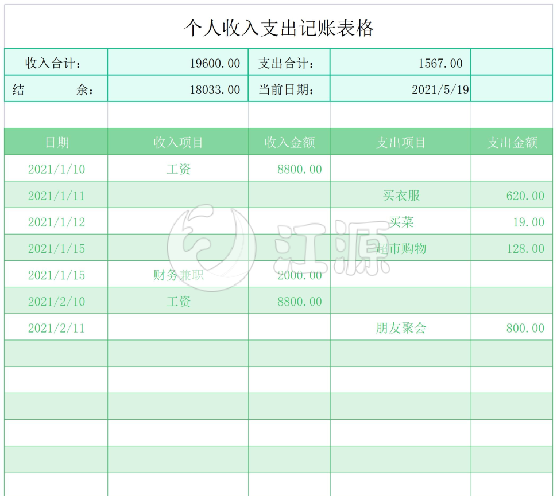This screenshot has width=557, height=496.
Task: Click the 当前日期 label cell
Action: pyautogui.click(x=289, y=89)
